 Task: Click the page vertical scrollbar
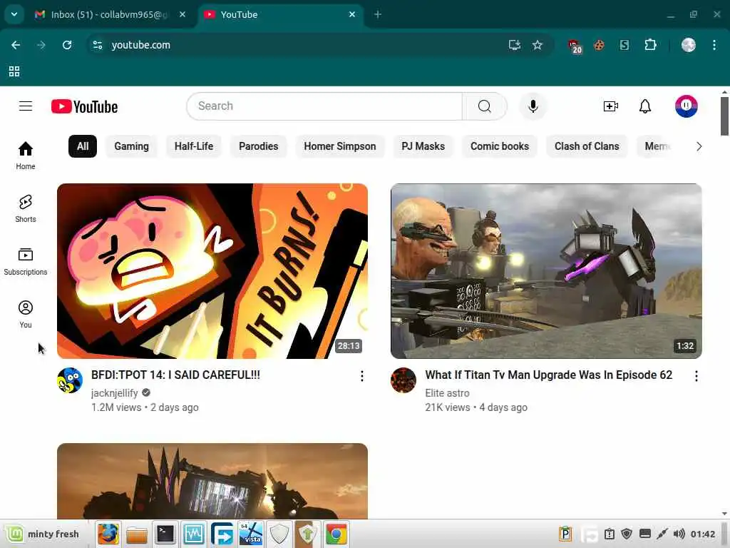click(724, 116)
